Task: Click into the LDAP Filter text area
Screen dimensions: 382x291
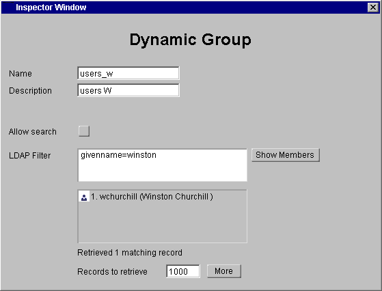Action: (x=163, y=165)
